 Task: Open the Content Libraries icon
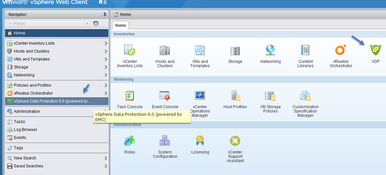305,50
